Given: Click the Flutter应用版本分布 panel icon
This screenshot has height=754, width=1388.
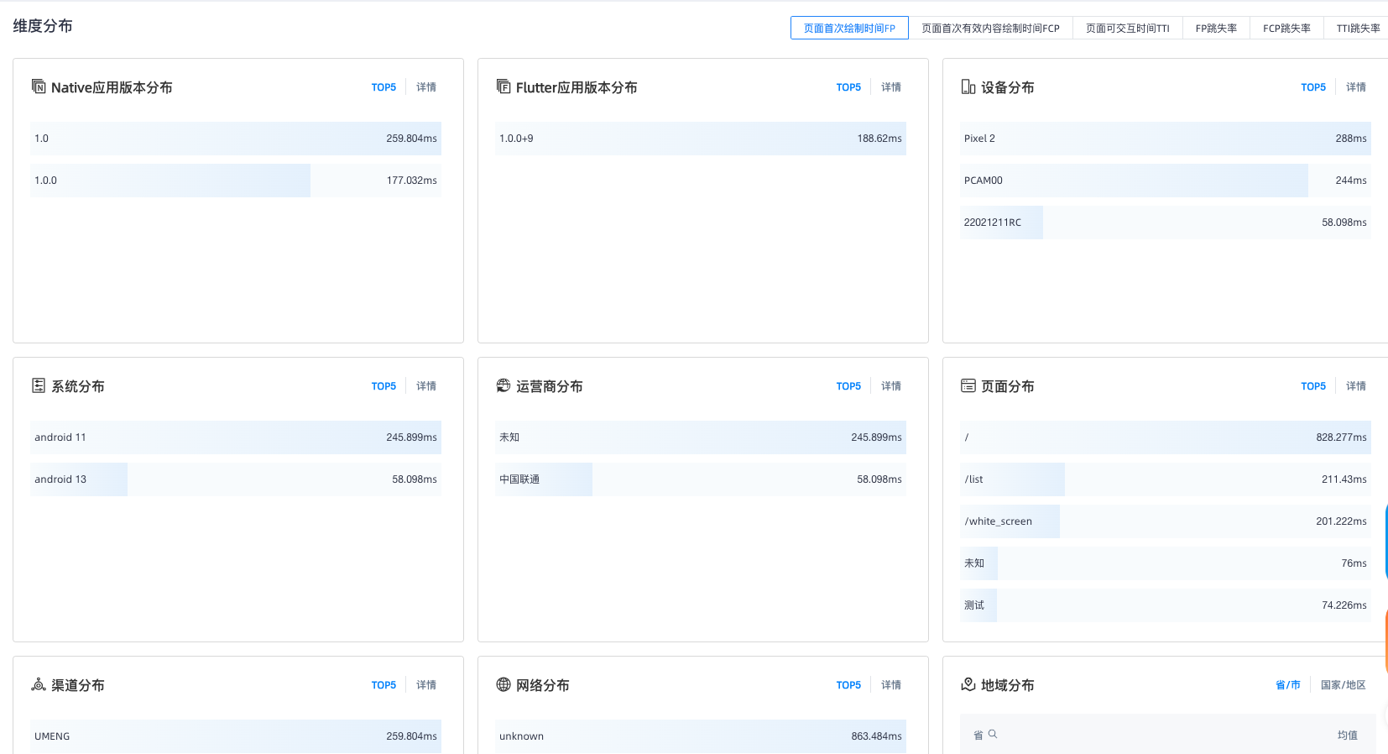Looking at the screenshot, I should tap(504, 86).
